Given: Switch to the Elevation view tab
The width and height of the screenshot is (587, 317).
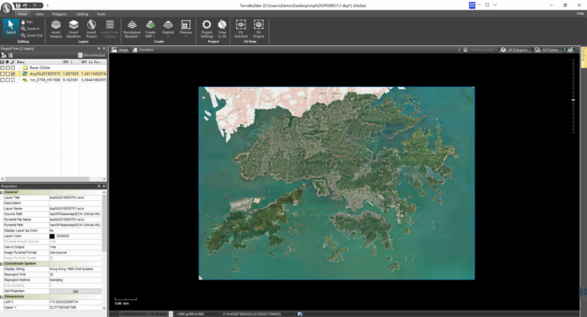Looking at the screenshot, I should [143, 50].
